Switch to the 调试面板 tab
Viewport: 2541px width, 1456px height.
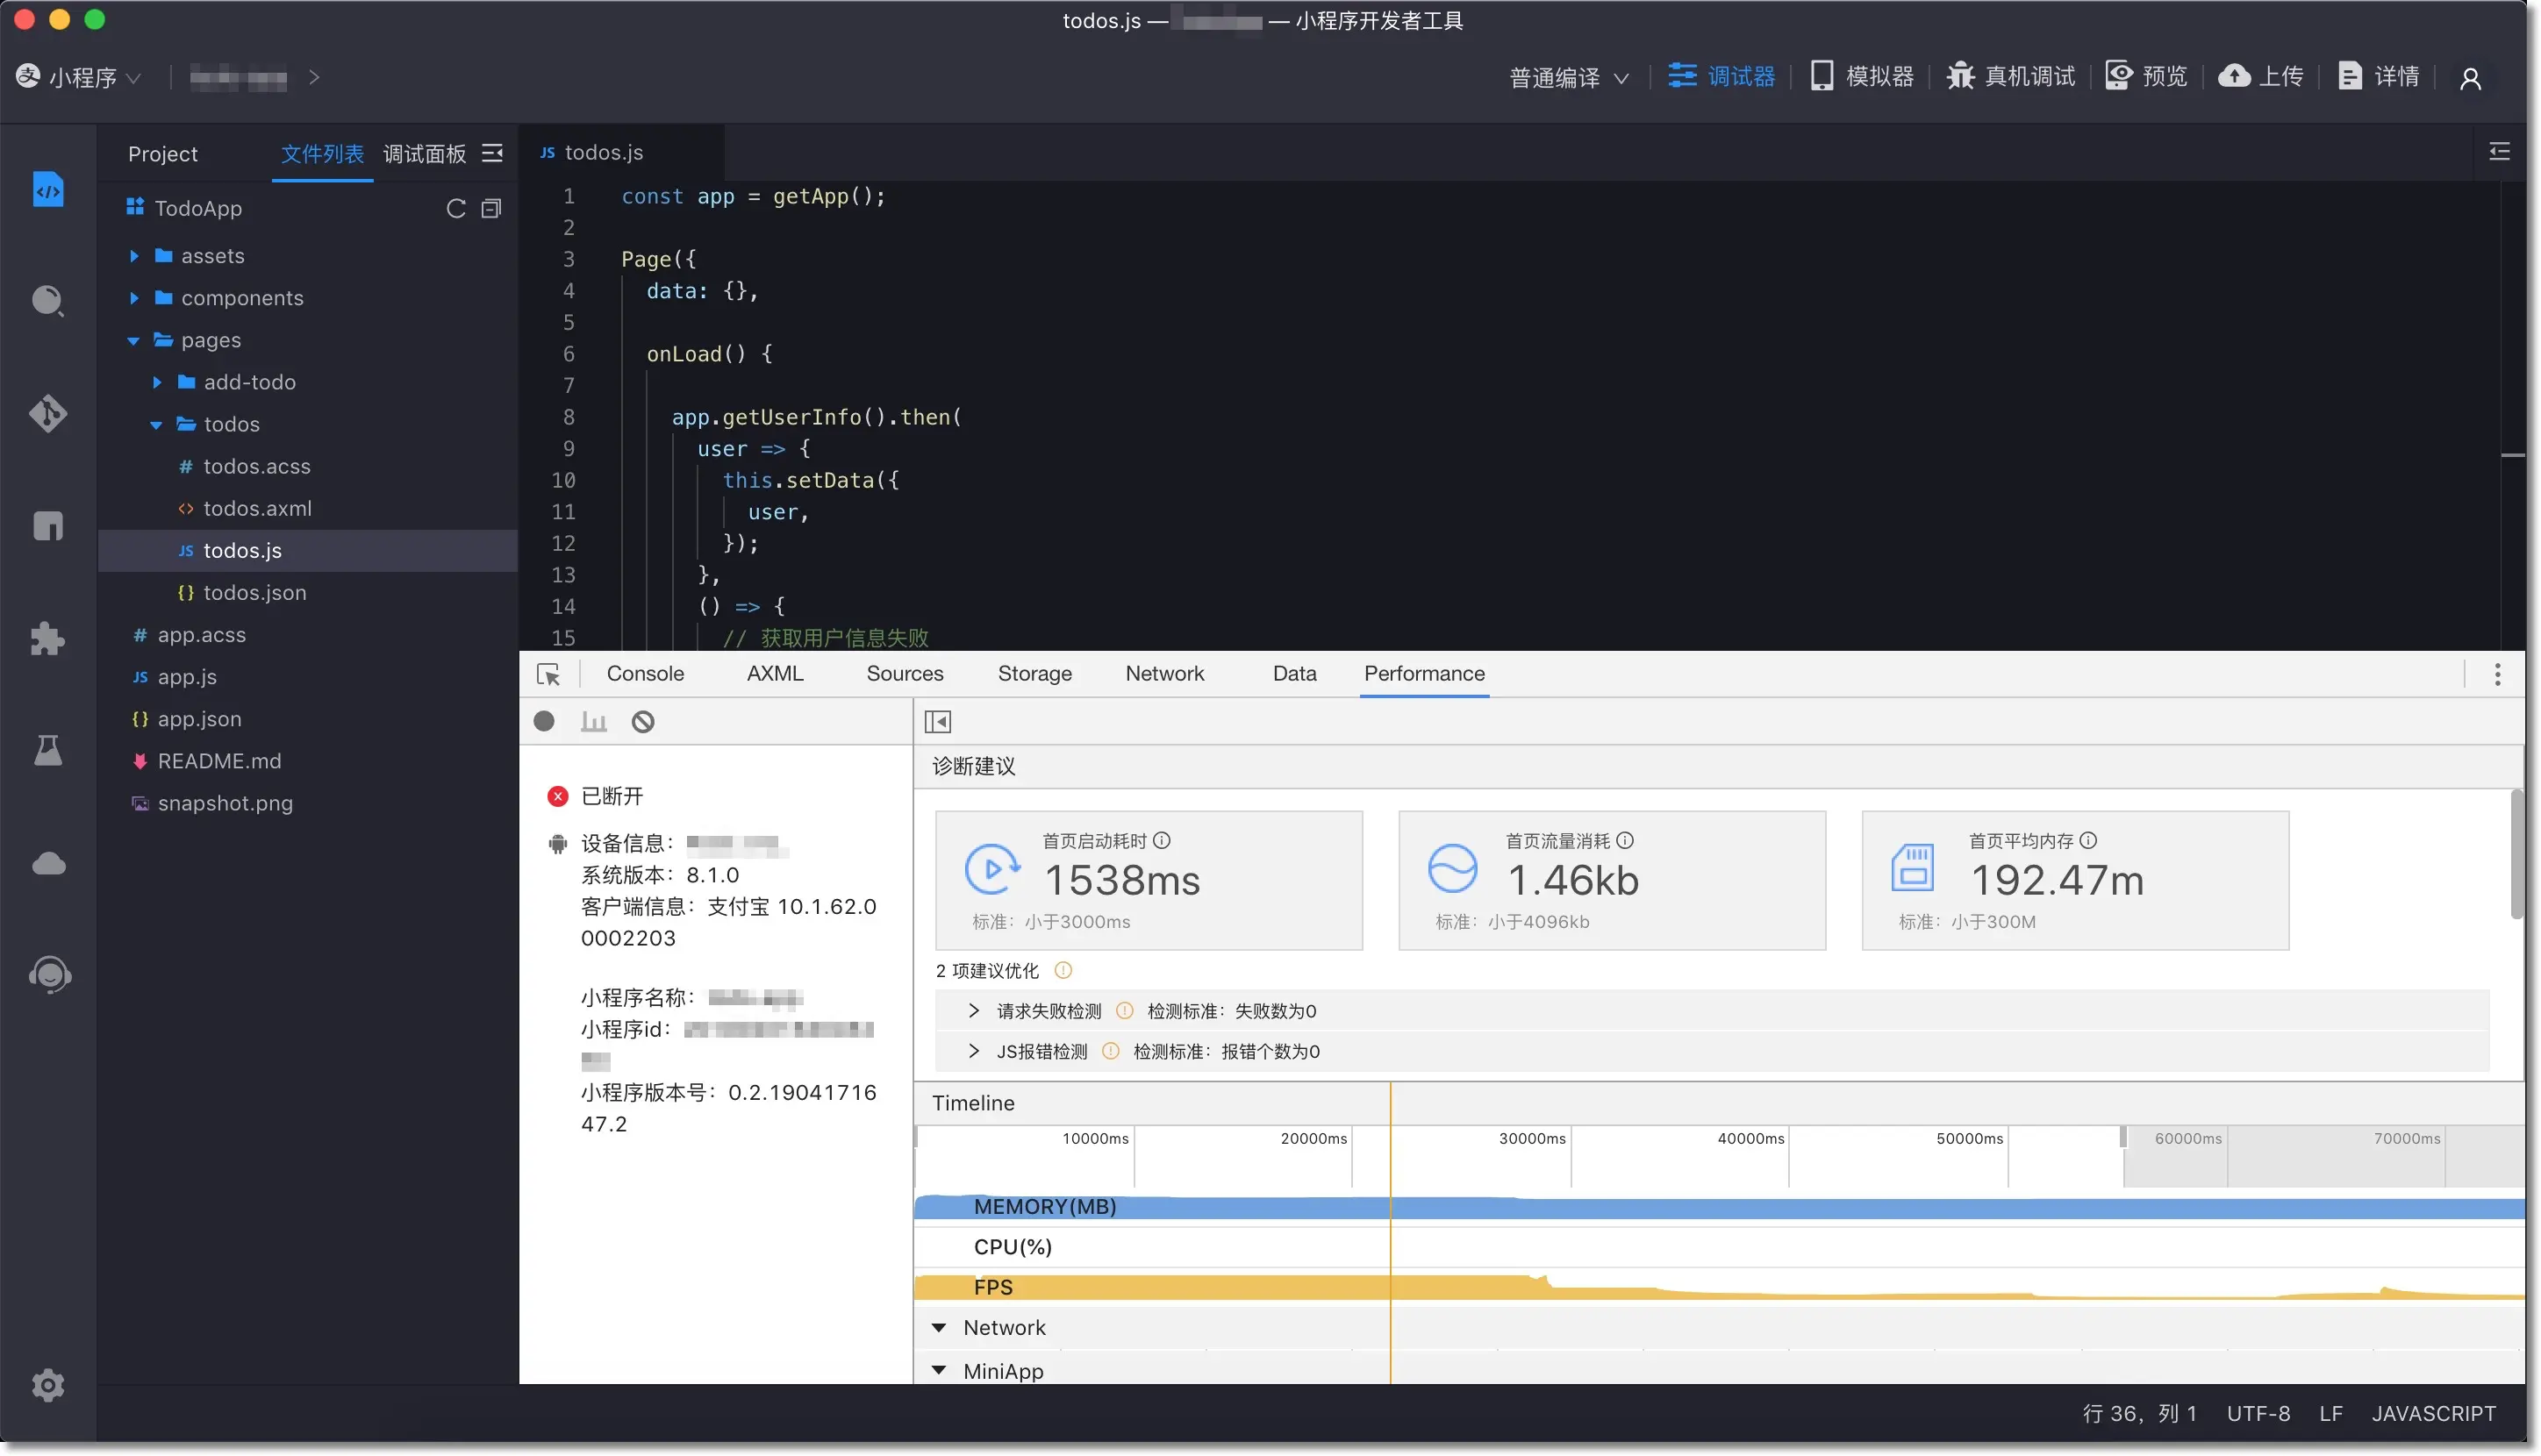point(424,153)
